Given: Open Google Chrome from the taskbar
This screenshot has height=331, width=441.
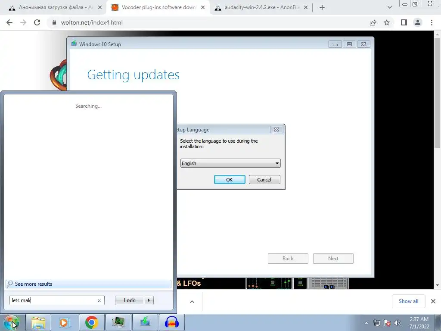Looking at the screenshot, I should [x=91, y=322].
